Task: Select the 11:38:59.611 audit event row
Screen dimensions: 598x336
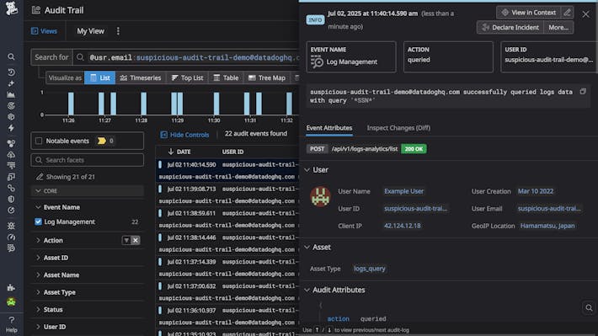Action: 227,219
